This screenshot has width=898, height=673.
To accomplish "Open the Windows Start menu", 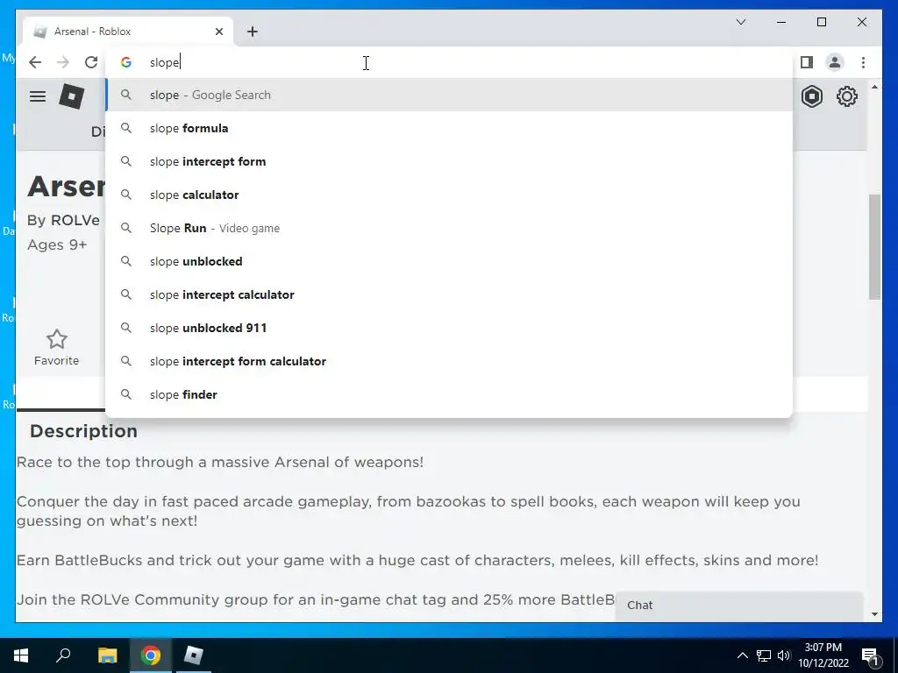I will 21,655.
